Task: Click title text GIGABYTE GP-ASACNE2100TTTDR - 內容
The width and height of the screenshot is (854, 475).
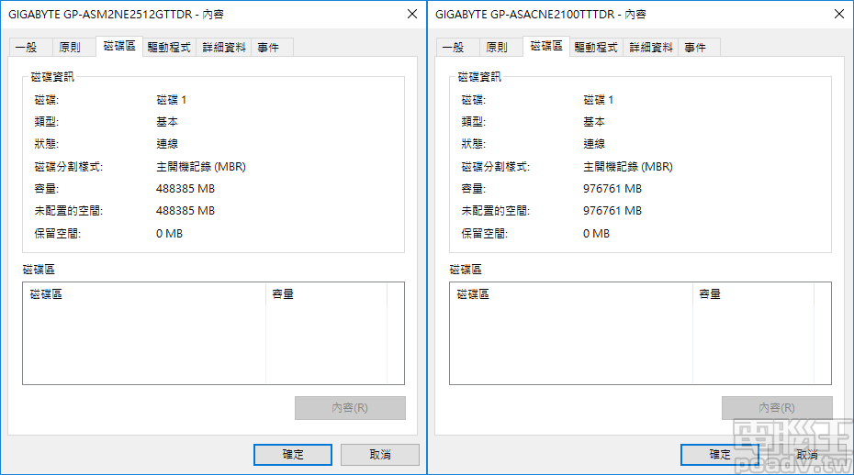Action: [x=541, y=14]
